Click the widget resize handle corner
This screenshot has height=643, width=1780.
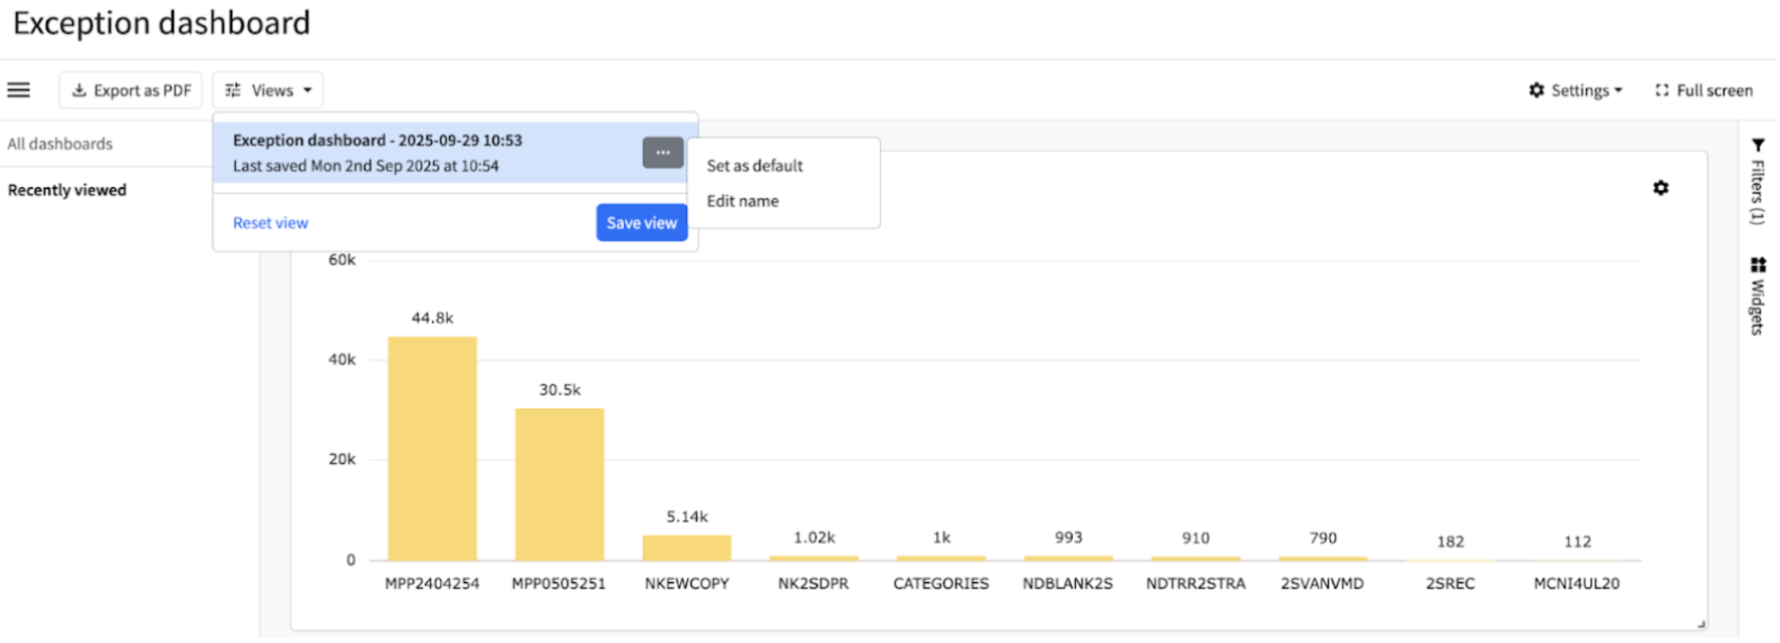tap(1702, 625)
